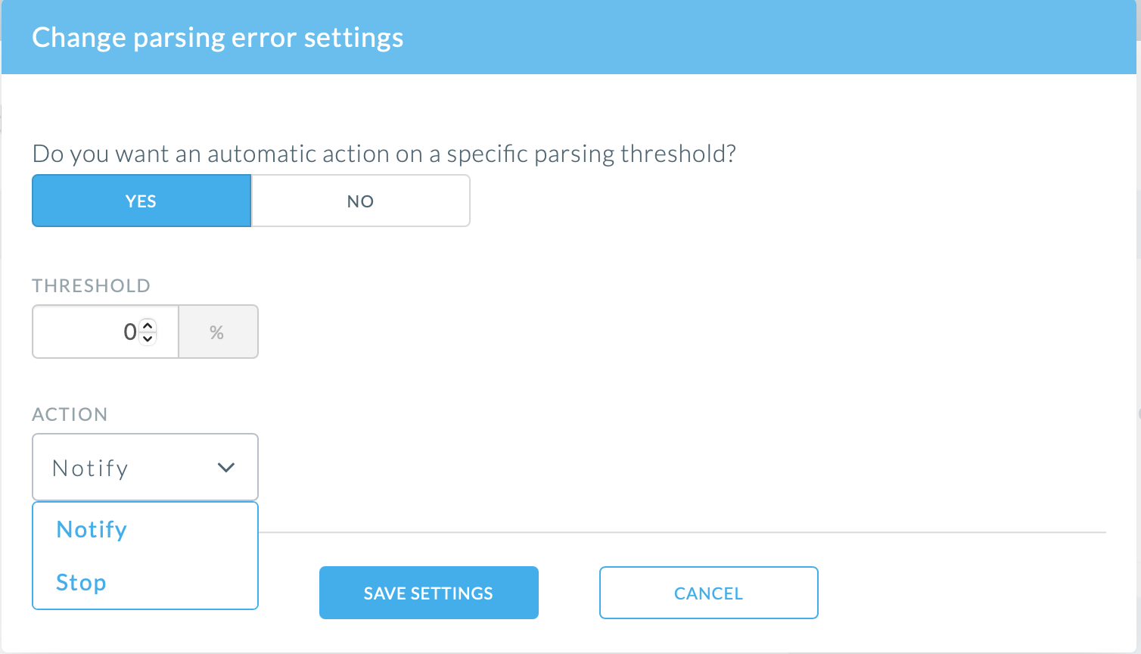The height and width of the screenshot is (654, 1141).
Task: Click the blue dialog header bar
Action: (x=757, y=38)
